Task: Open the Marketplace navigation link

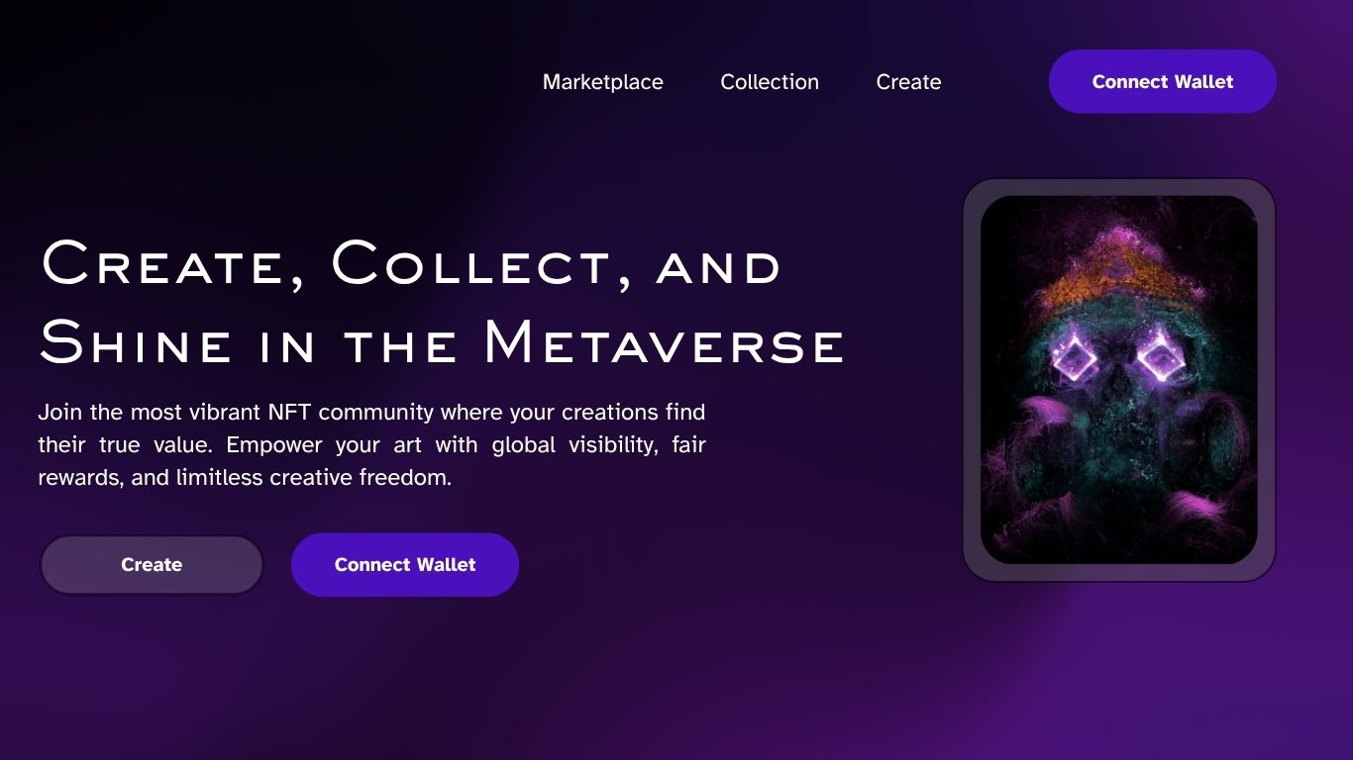Action: click(x=602, y=82)
